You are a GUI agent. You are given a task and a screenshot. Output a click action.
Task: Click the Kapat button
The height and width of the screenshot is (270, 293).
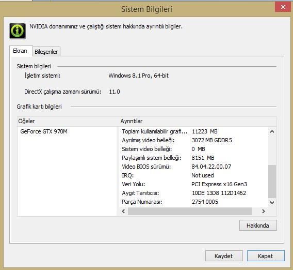tap(266, 256)
